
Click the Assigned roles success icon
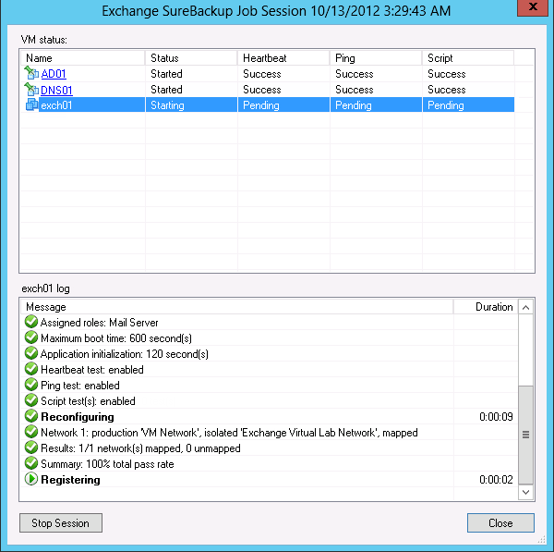[31, 322]
